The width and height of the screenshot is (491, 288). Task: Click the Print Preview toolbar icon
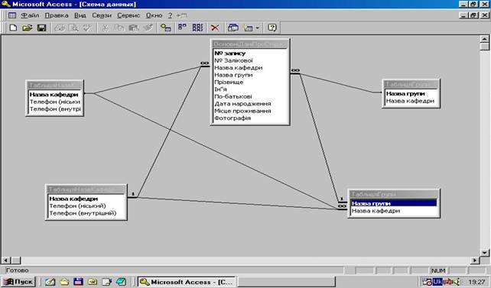[73, 28]
